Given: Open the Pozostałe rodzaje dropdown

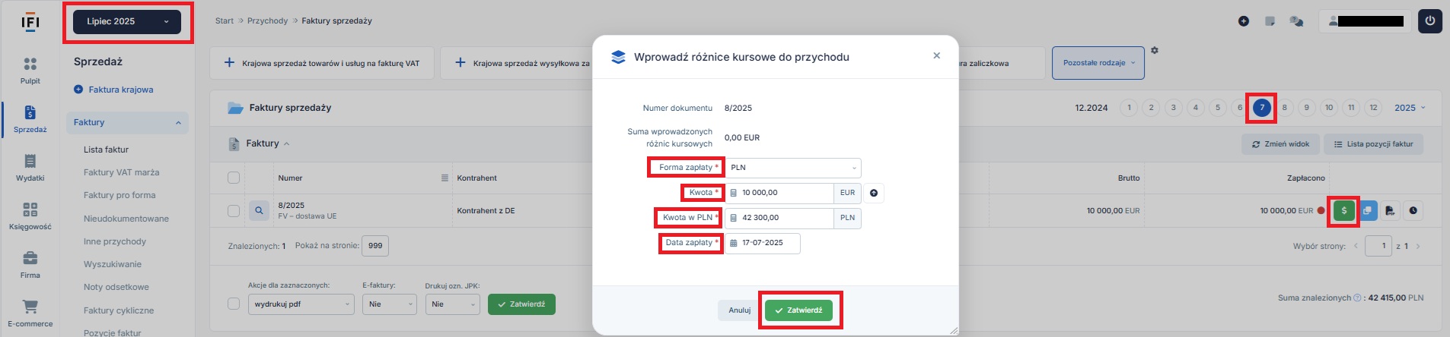Looking at the screenshot, I should pyautogui.click(x=1098, y=63).
